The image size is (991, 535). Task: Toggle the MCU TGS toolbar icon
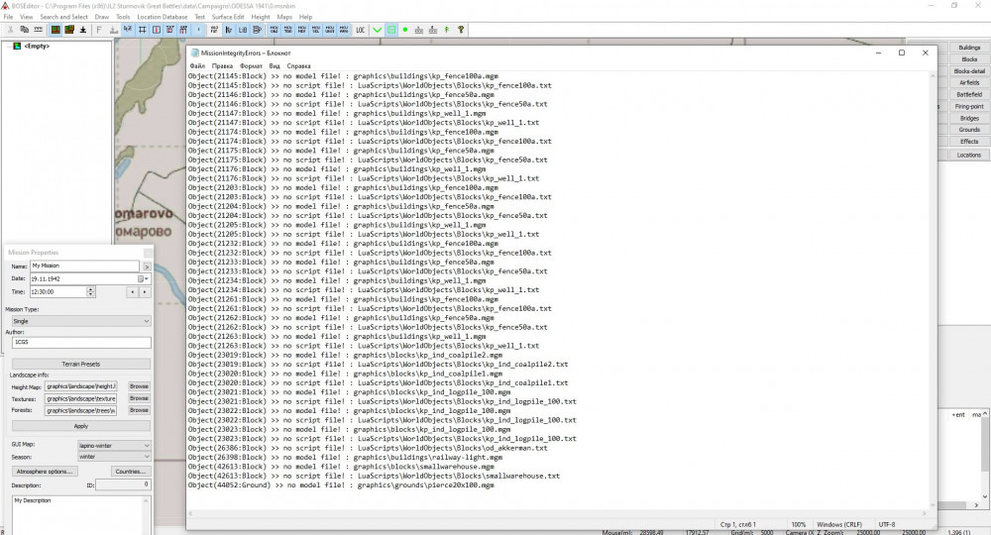[x=287, y=30]
